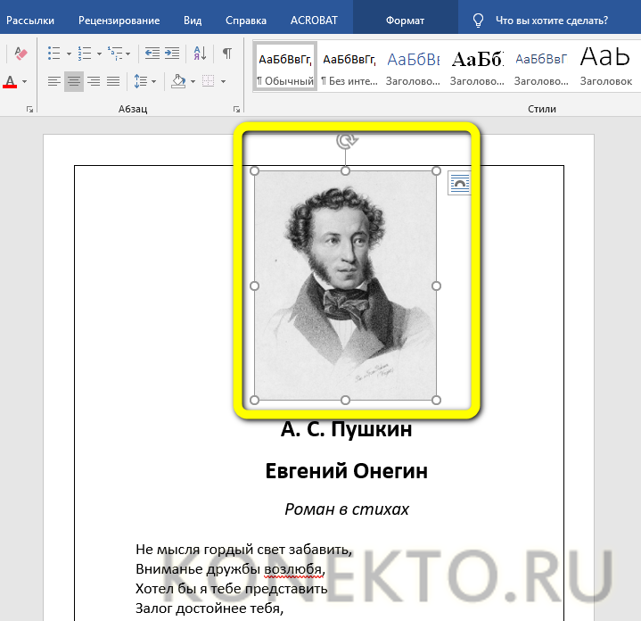Open the Рассылки tab
This screenshot has height=621, width=641.
coord(30,21)
